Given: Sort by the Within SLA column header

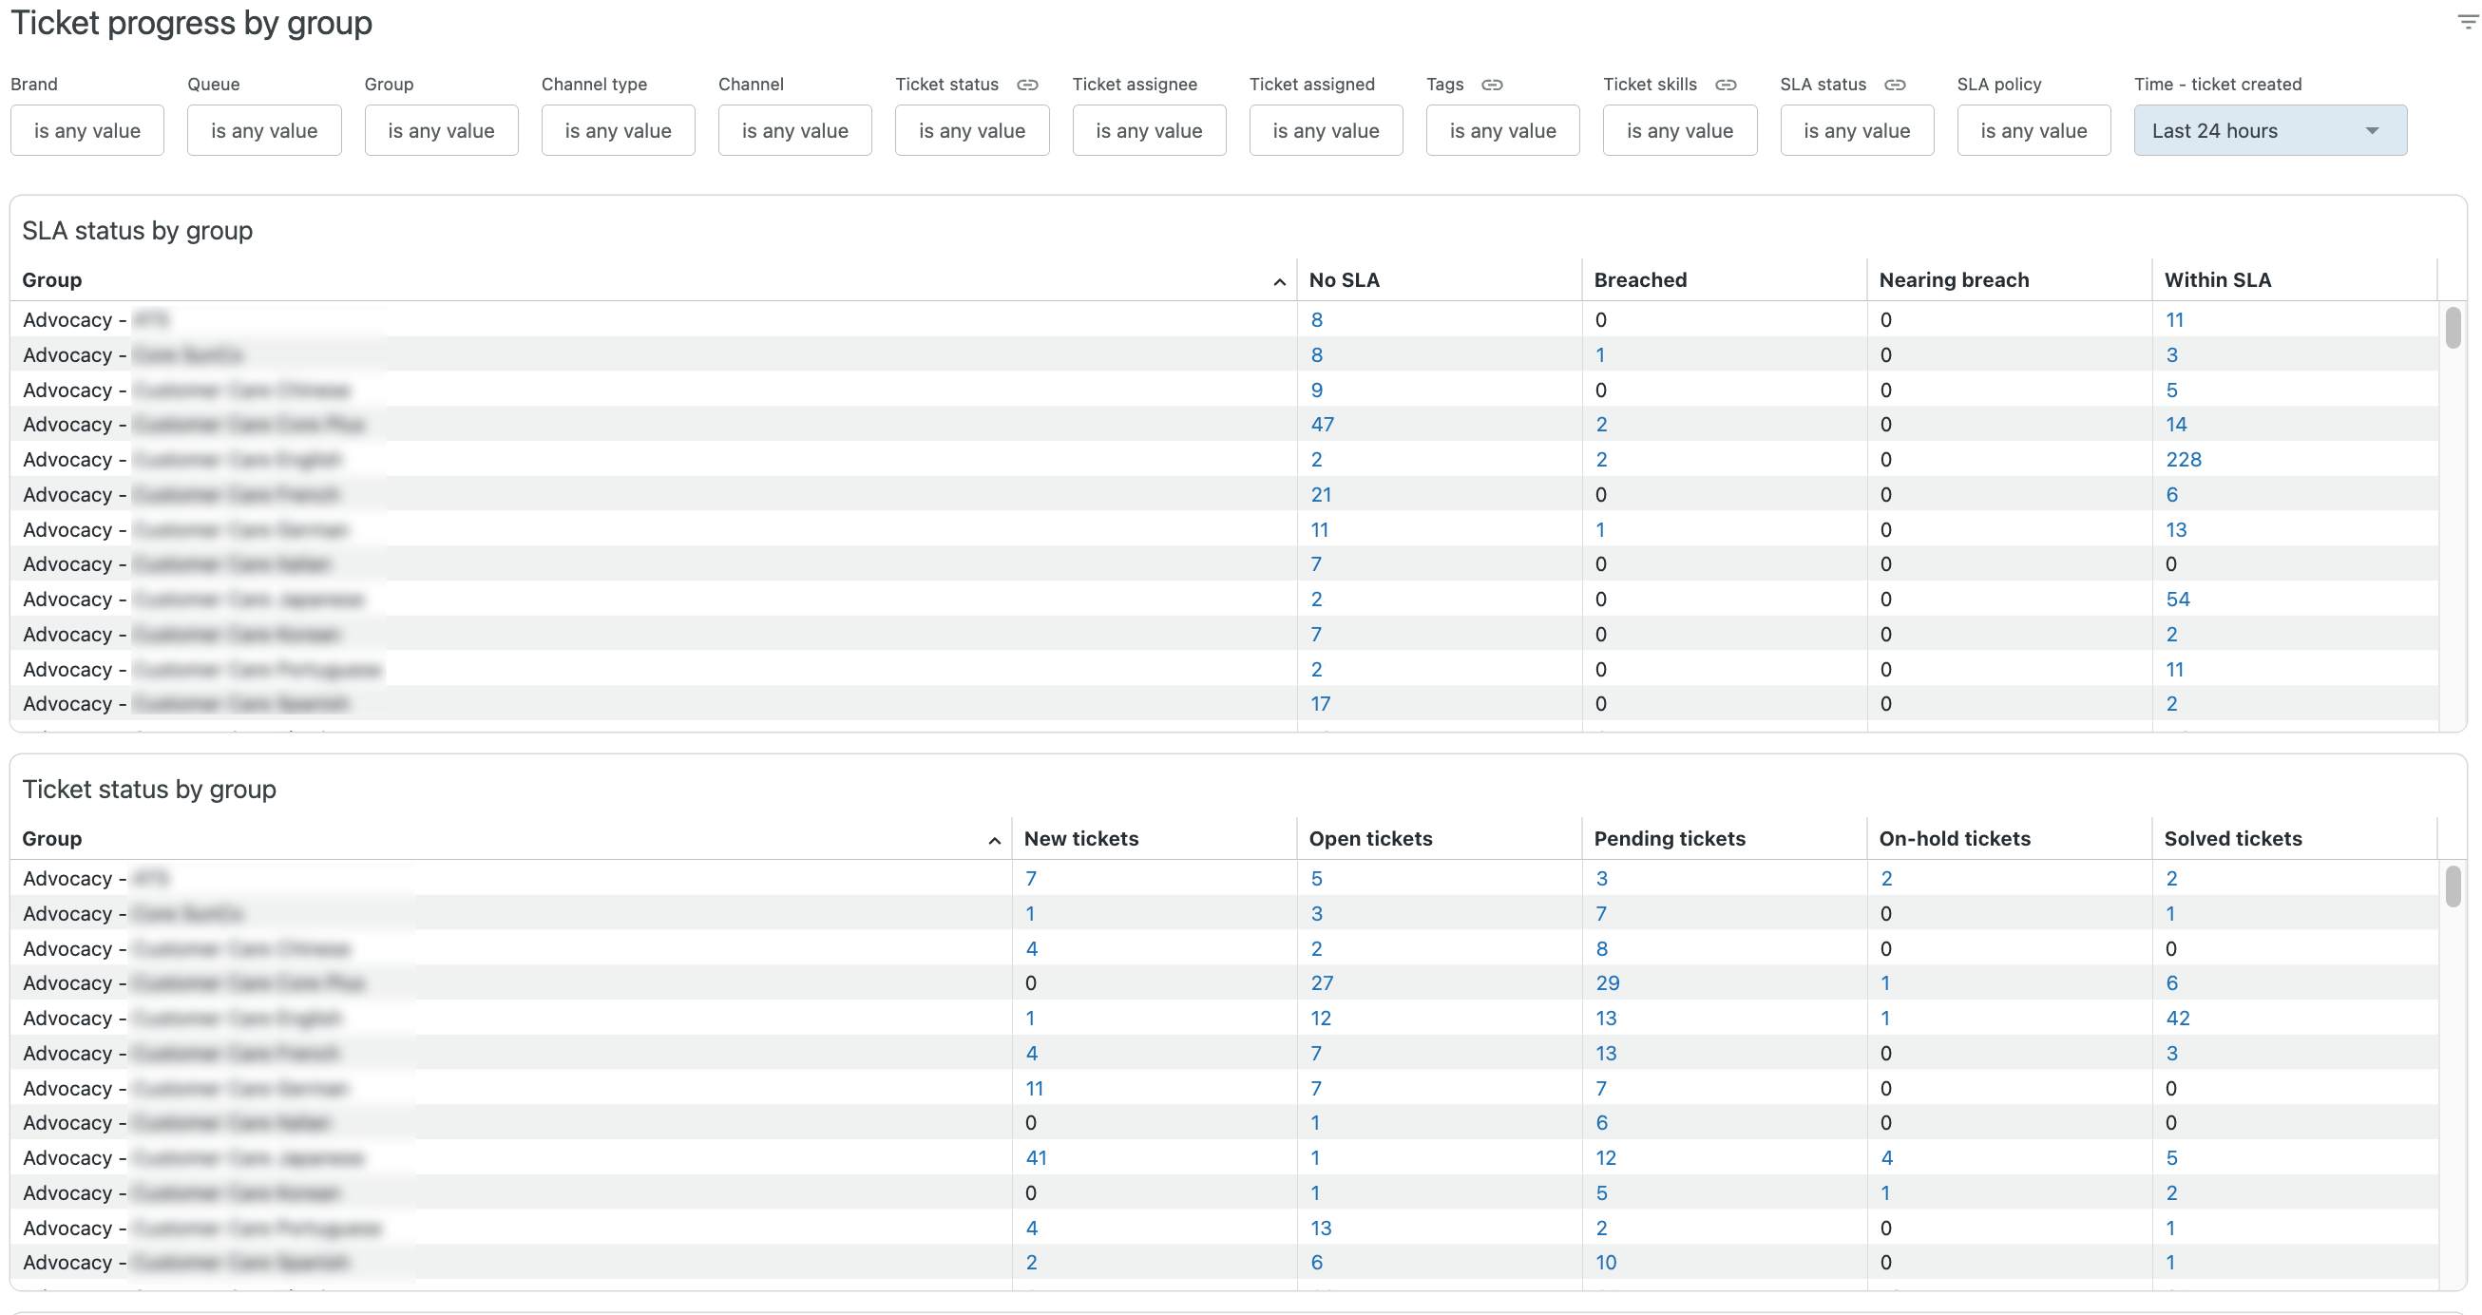Looking at the screenshot, I should coord(2217,280).
